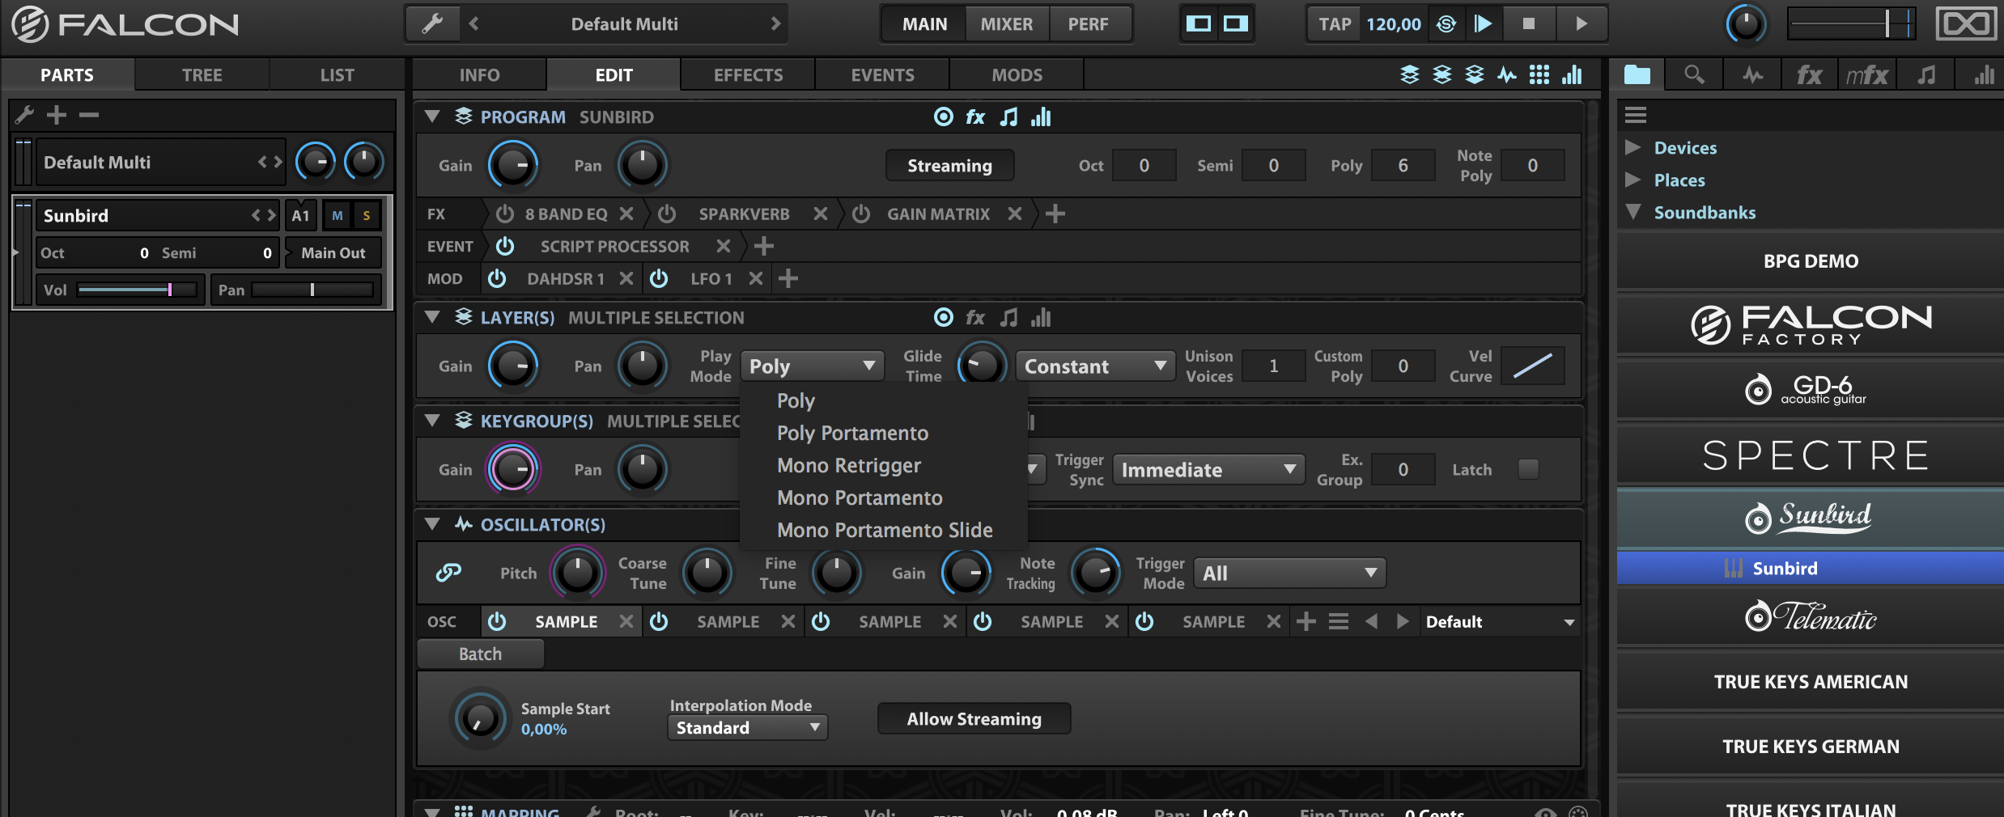Open the oscillator list menu icon

pyautogui.click(x=1339, y=621)
